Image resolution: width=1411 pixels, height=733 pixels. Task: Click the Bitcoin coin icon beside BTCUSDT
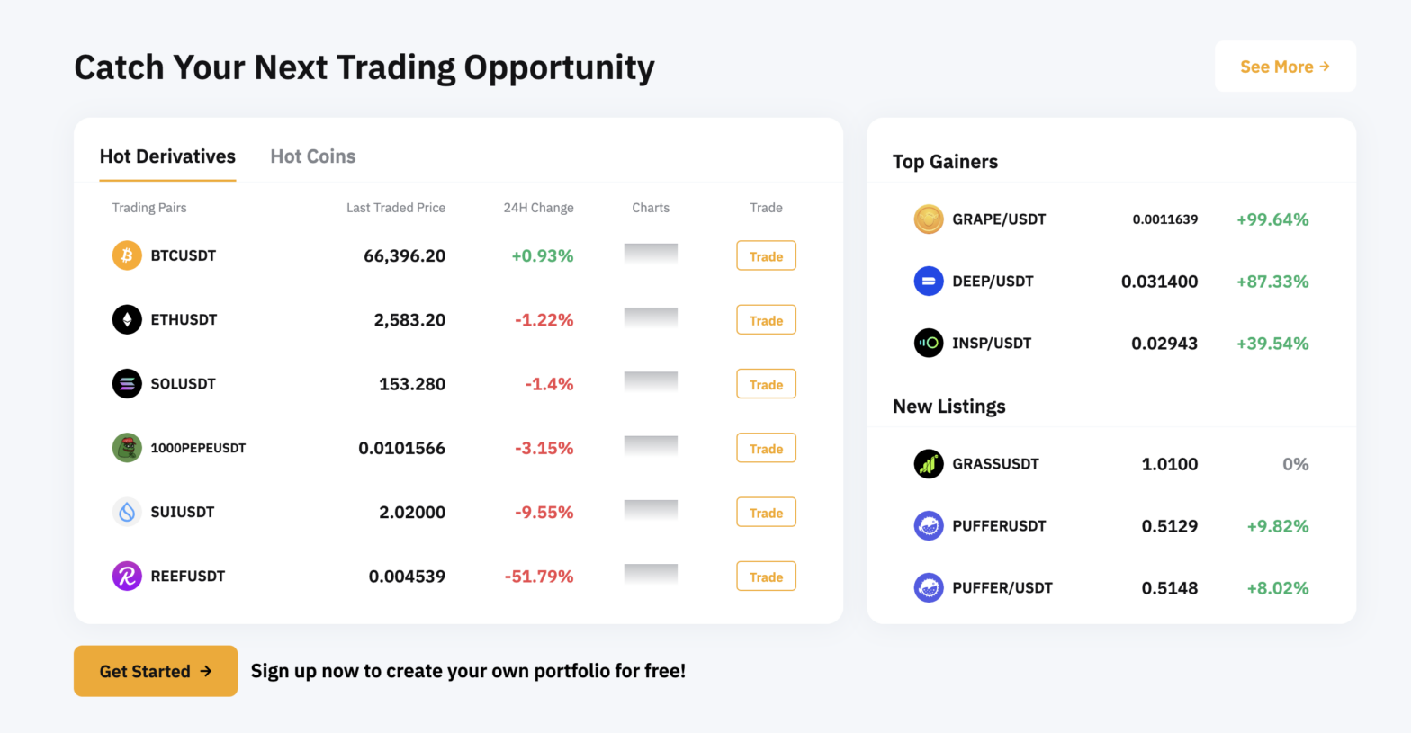(x=127, y=255)
